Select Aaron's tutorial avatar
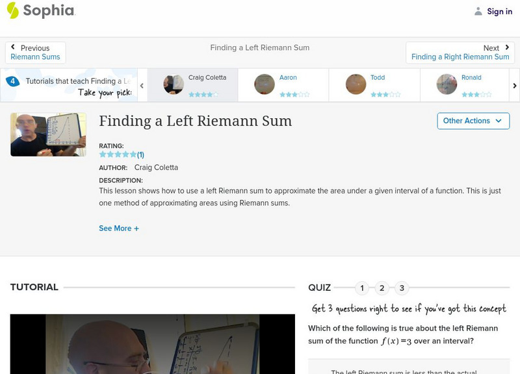The image size is (520, 374). (264, 83)
